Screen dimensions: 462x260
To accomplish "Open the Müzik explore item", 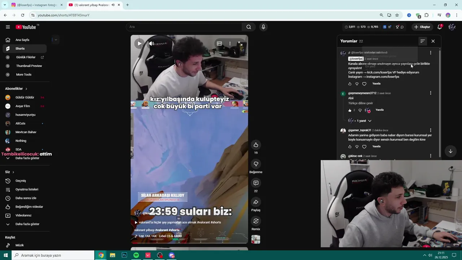I will (25, 245).
